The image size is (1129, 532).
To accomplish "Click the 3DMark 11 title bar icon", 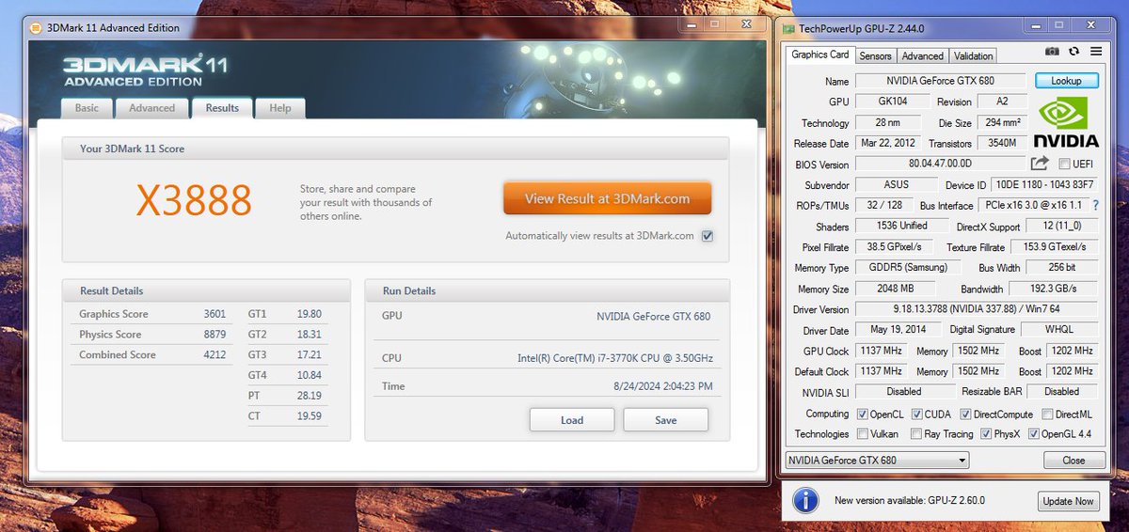I will (36, 27).
